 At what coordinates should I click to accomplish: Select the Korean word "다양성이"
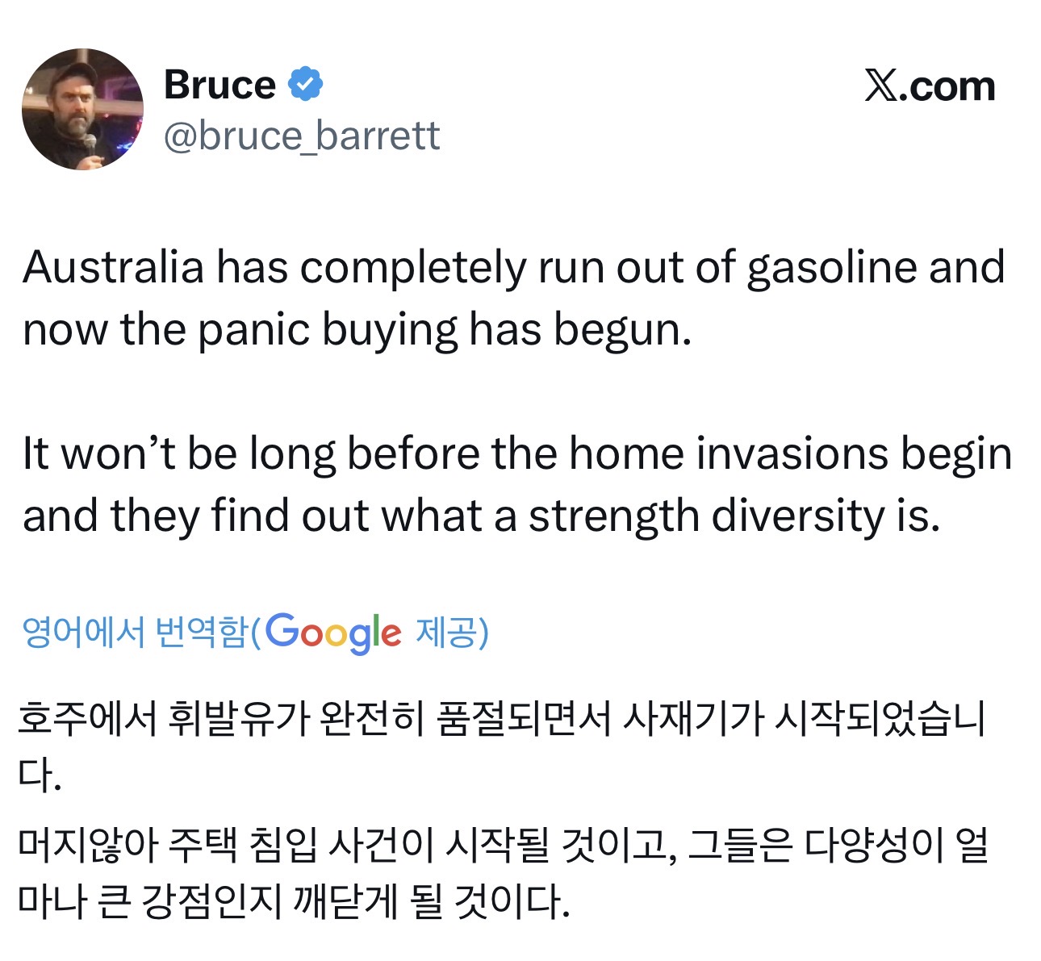[x=873, y=846]
